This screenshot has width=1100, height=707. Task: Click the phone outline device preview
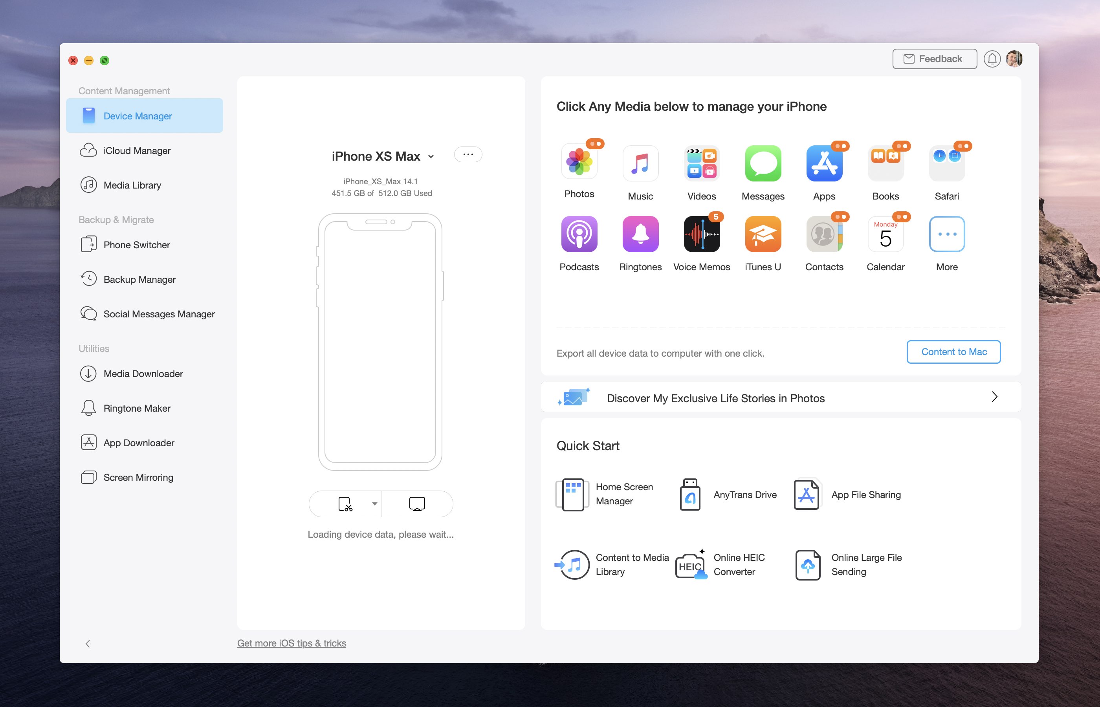(380, 342)
